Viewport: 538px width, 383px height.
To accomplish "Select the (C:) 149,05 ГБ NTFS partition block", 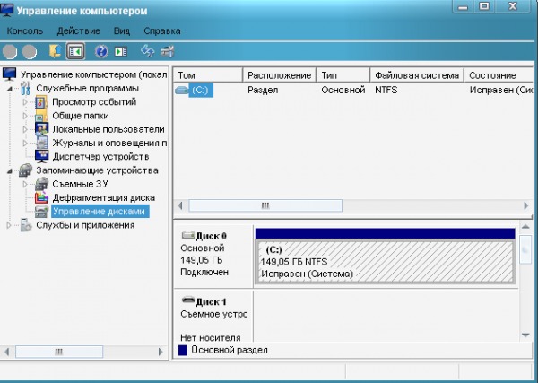I will click(x=385, y=262).
